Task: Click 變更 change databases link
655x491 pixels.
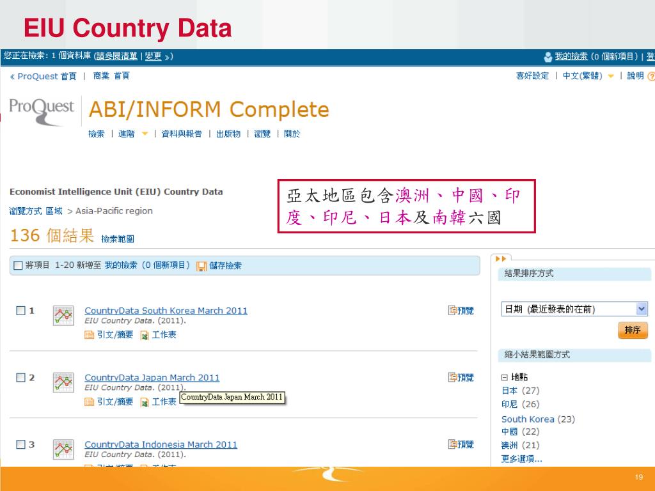Action: pyautogui.click(x=153, y=56)
